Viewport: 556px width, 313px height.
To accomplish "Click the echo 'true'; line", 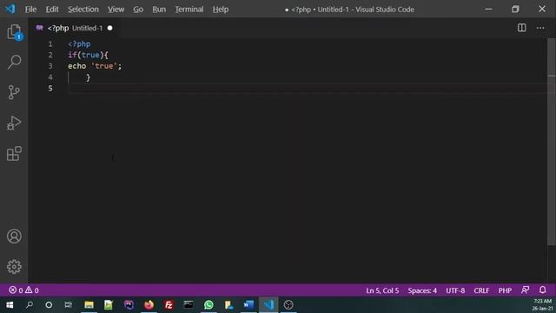I will 95,66.
